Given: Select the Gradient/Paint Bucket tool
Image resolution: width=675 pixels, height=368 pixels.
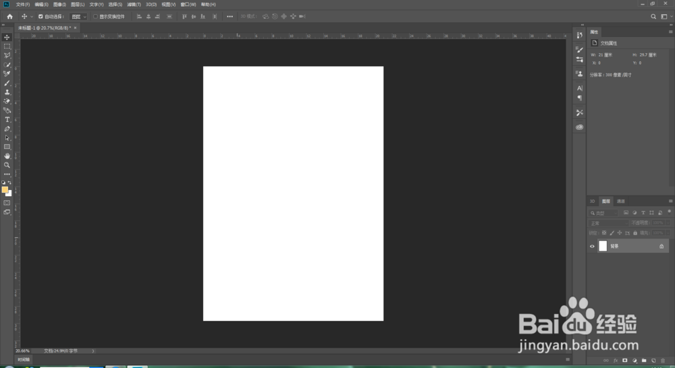Looking at the screenshot, I should tap(7, 111).
